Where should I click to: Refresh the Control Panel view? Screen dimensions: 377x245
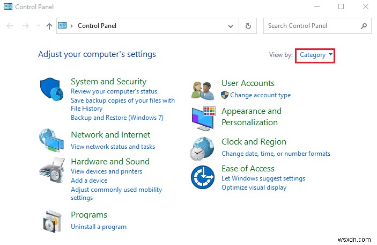tap(248, 26)
